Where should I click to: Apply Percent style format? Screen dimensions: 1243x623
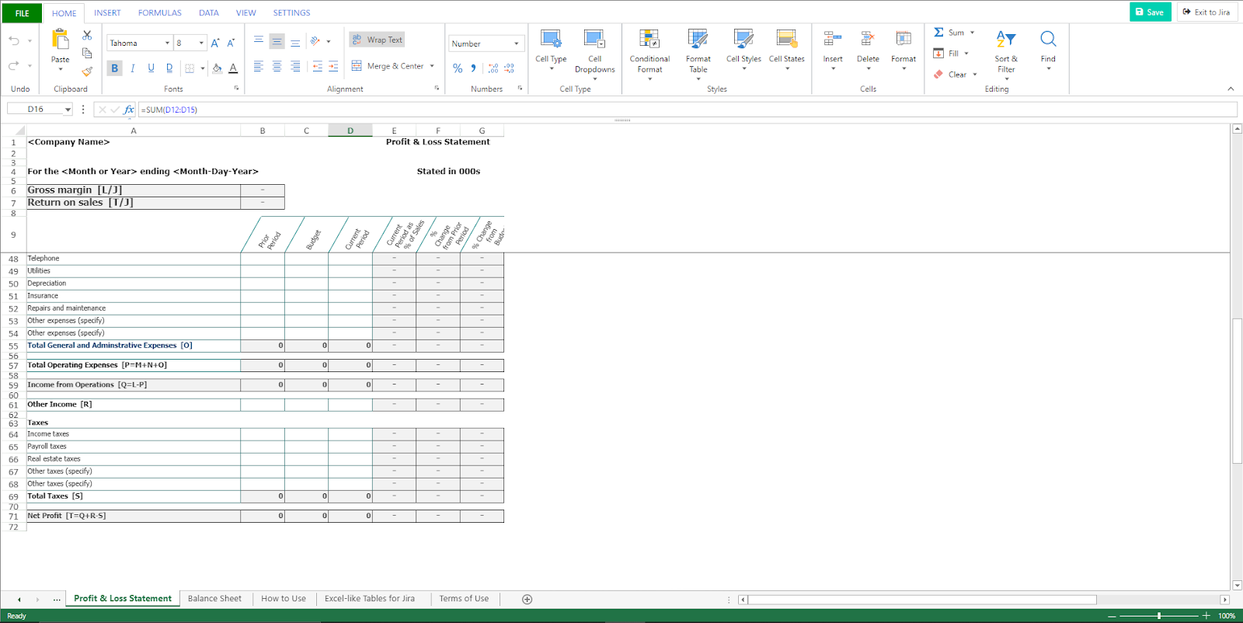[x=458, y=68]
